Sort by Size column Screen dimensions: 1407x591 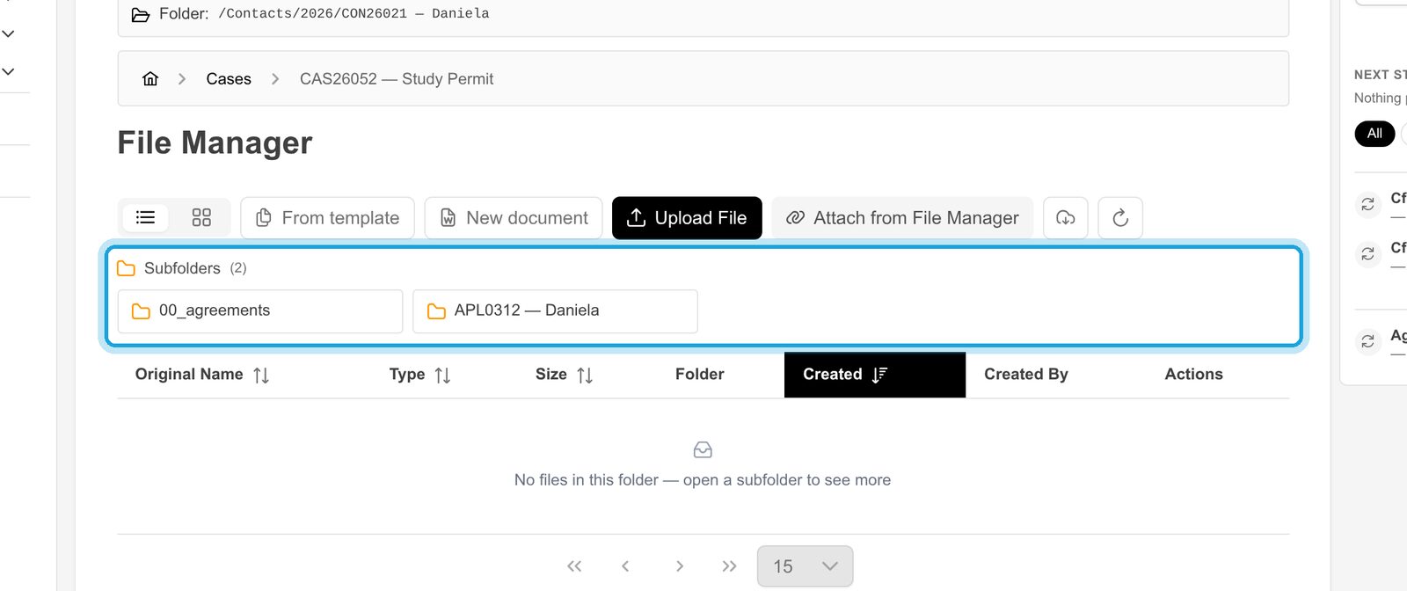[x=565, y=375]
